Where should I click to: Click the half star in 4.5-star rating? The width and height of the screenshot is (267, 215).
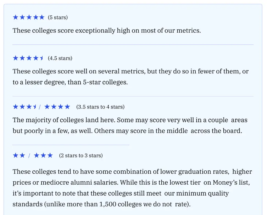point(41,58)
